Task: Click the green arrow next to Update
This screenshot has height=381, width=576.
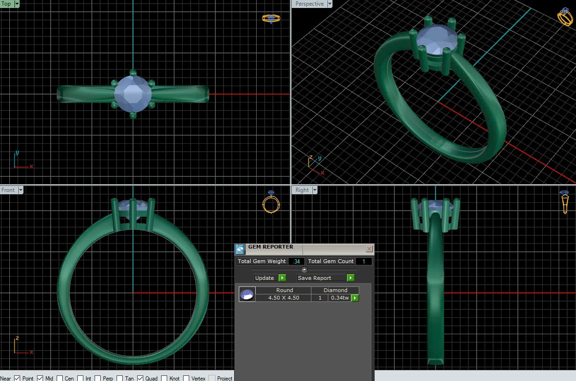Action: [x=282, y=278]
